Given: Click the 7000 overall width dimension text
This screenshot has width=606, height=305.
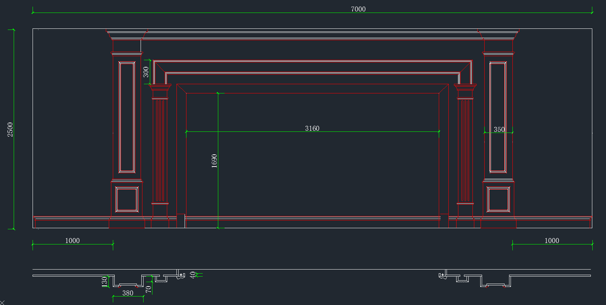Looking at the screenshot, I should (358, 9).
